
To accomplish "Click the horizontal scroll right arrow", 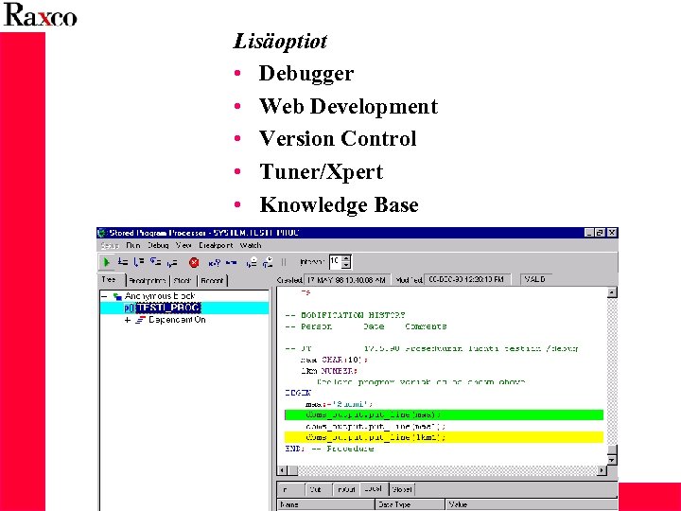I will (602, 470).
